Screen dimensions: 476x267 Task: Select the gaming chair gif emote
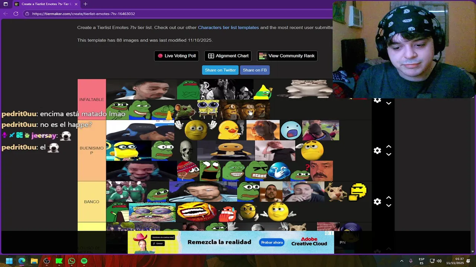140,130
